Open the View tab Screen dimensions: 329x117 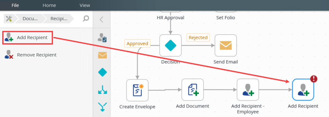pyautogui.click(x=85, y=5)
